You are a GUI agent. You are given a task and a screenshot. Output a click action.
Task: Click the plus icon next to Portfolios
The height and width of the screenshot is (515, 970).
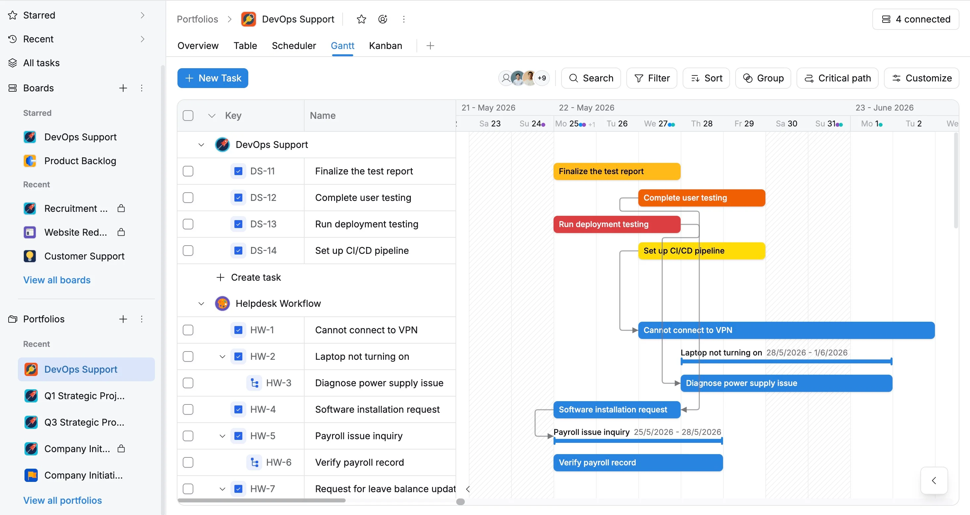(123, 319)
